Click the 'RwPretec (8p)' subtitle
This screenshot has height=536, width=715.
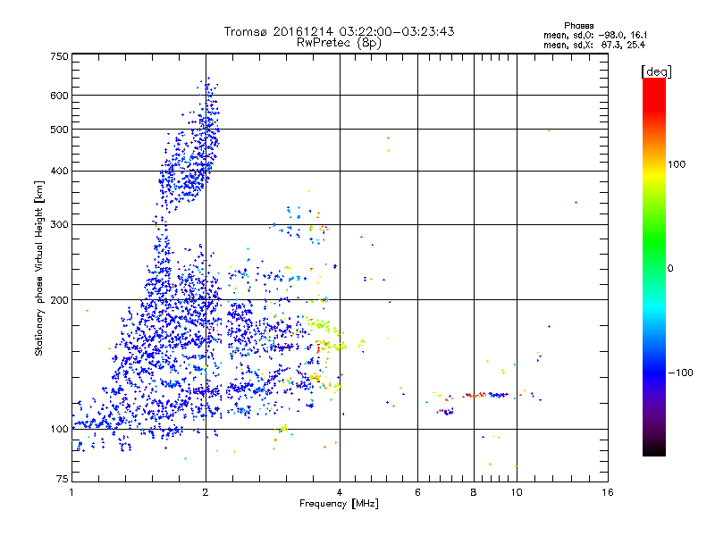point(339,43)
